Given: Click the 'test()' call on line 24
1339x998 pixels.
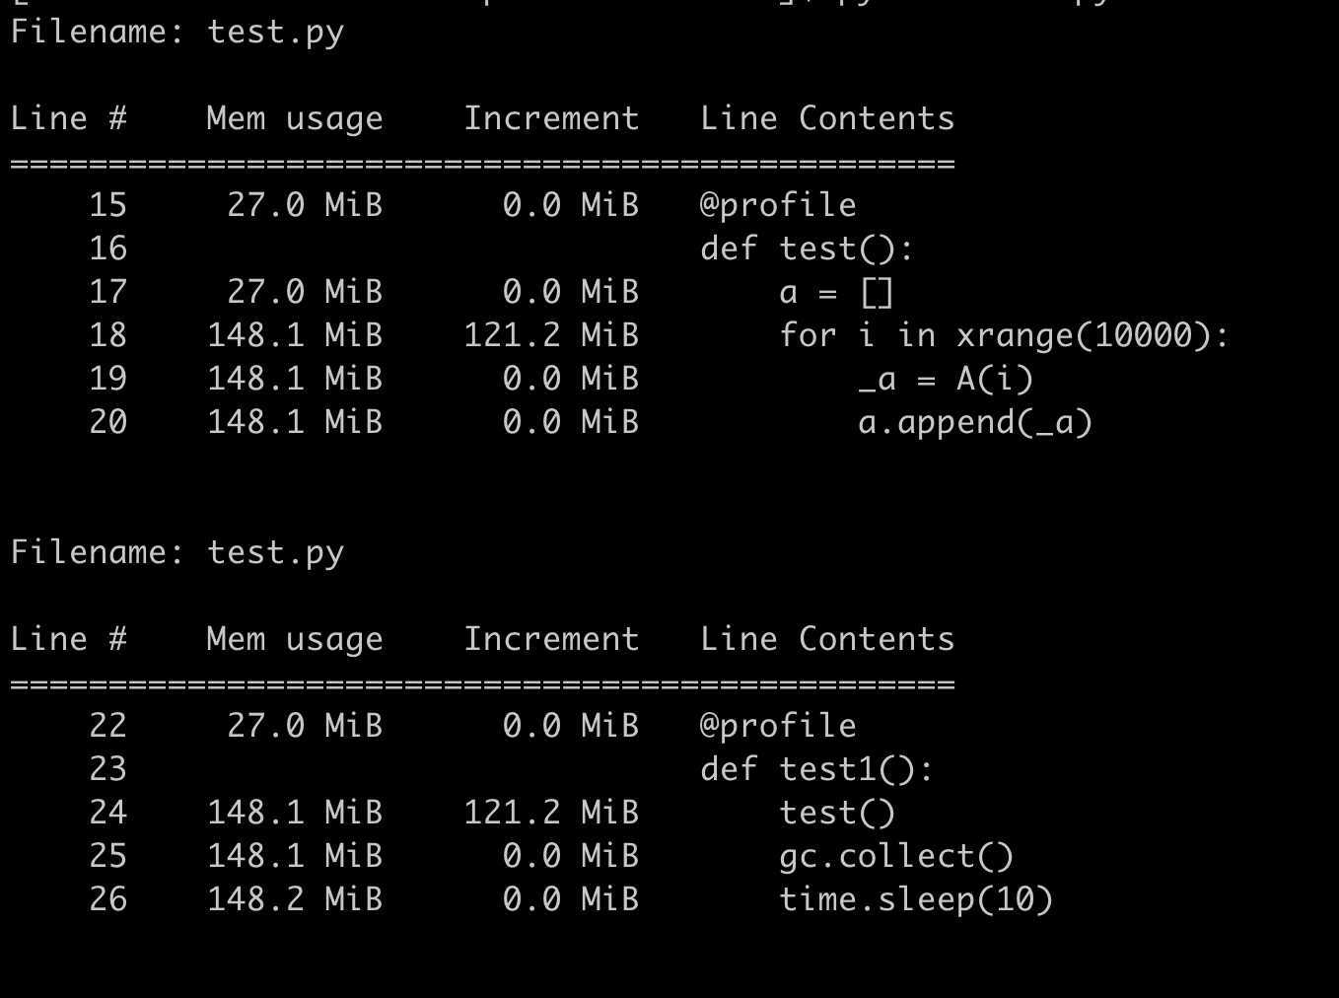Looking at the screenshot, I should (837, 813).
